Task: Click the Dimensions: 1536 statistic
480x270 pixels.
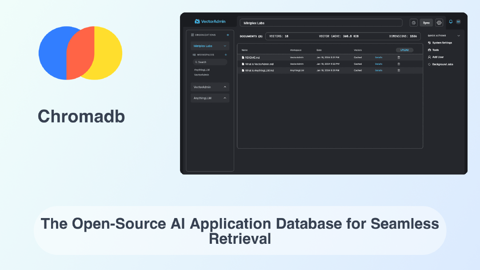Action: pyautogui.click(x=403, y=36)
